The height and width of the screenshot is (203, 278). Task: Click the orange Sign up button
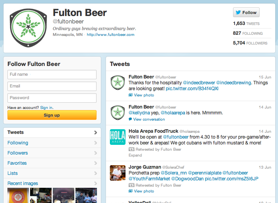coord(52,115)
